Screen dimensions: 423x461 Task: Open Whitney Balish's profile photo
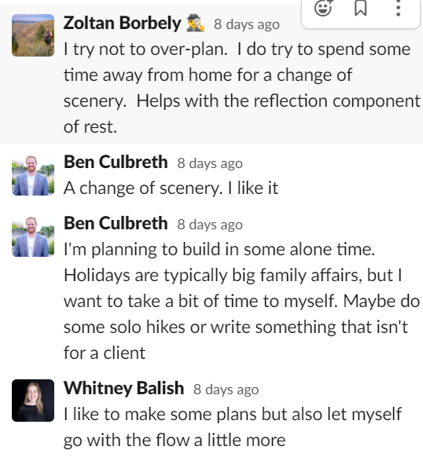33,401
